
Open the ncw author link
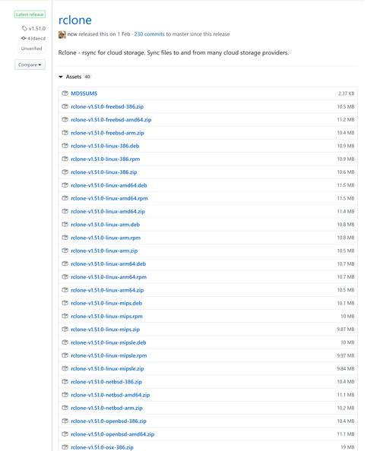(72, 34)
